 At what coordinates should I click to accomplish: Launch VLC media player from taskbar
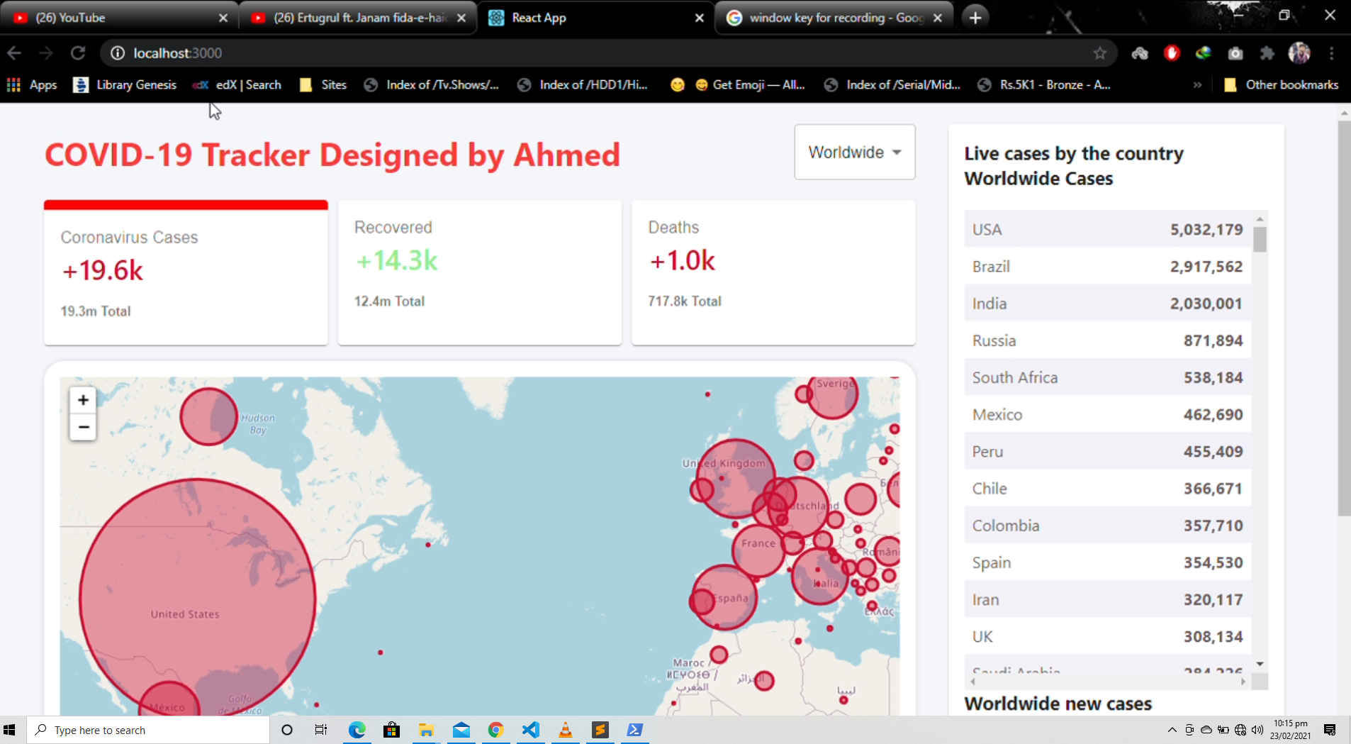[565, 730]
